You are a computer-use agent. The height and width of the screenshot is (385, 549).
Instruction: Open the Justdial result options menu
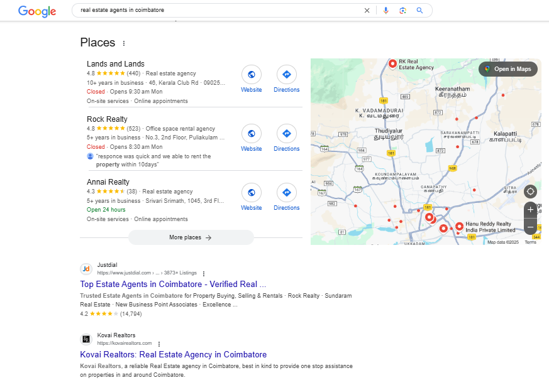tap(204, 273)
